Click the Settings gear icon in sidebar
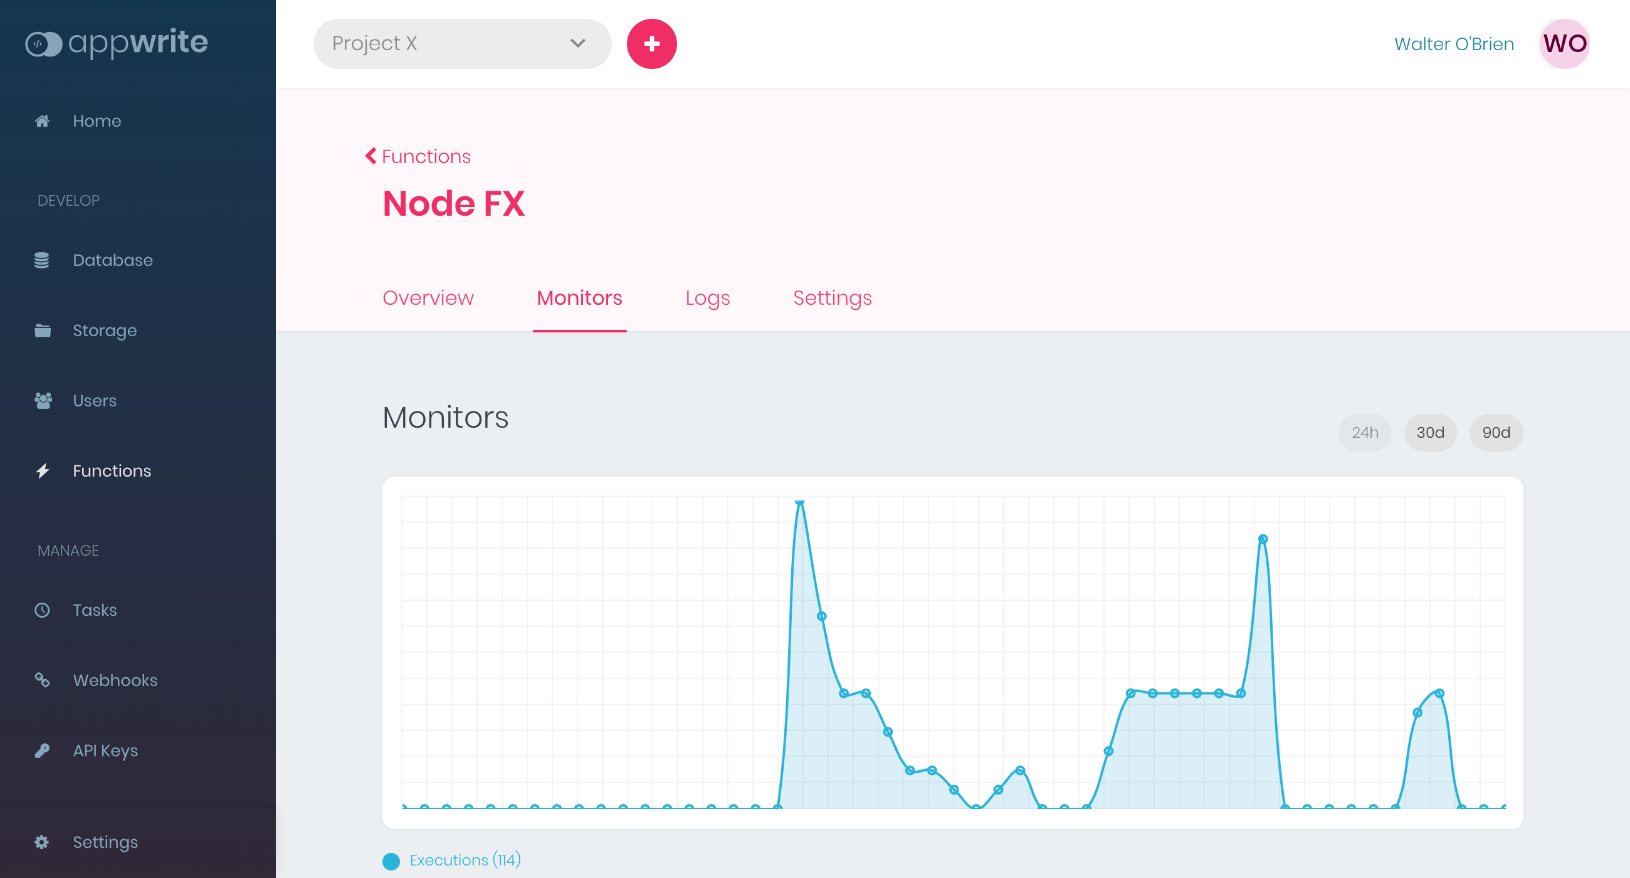The image size is (1630, 878). [x=42, y=842]
